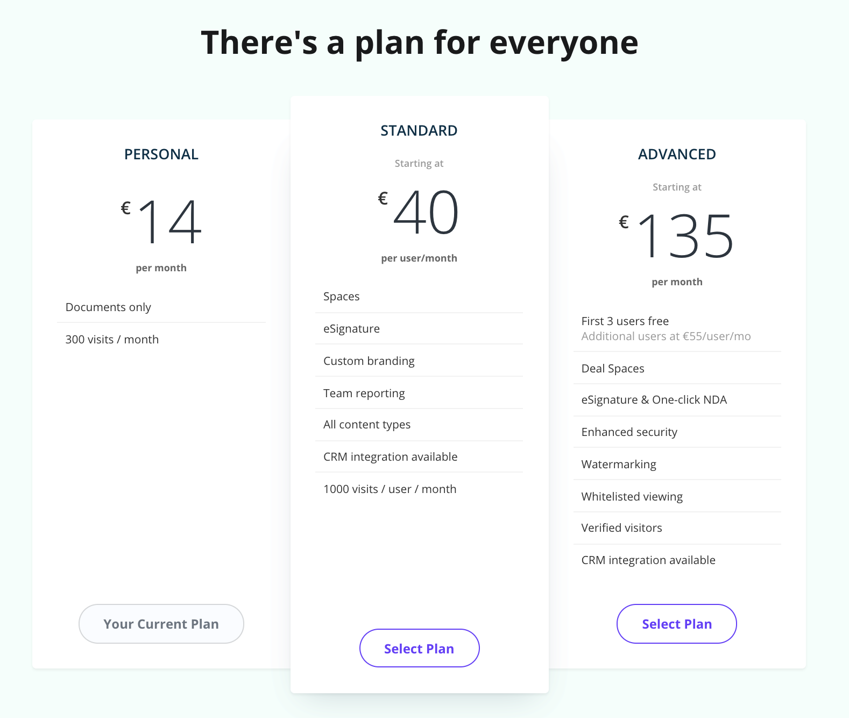The image size is (849, 718).
Task: Click the eSignature & One-click NDA row
Action: [x=677, y=399]
